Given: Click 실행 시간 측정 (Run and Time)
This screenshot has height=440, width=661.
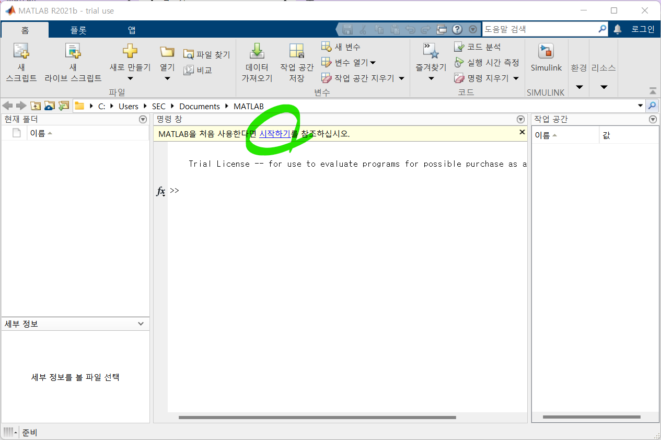Looking at the screenshot, I should pos(486,63).
